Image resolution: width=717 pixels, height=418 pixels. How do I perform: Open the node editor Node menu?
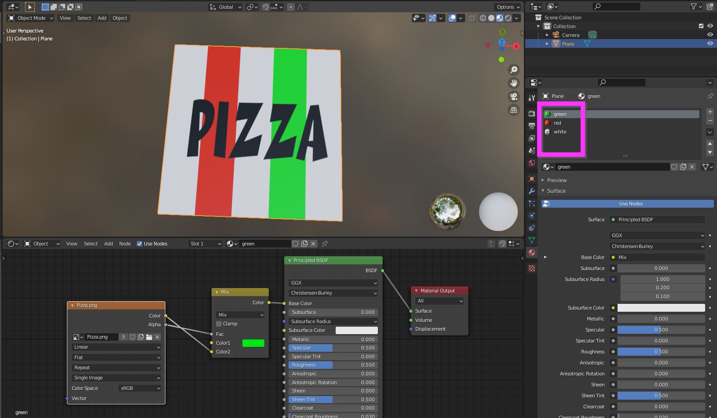(x=125, y=244)
